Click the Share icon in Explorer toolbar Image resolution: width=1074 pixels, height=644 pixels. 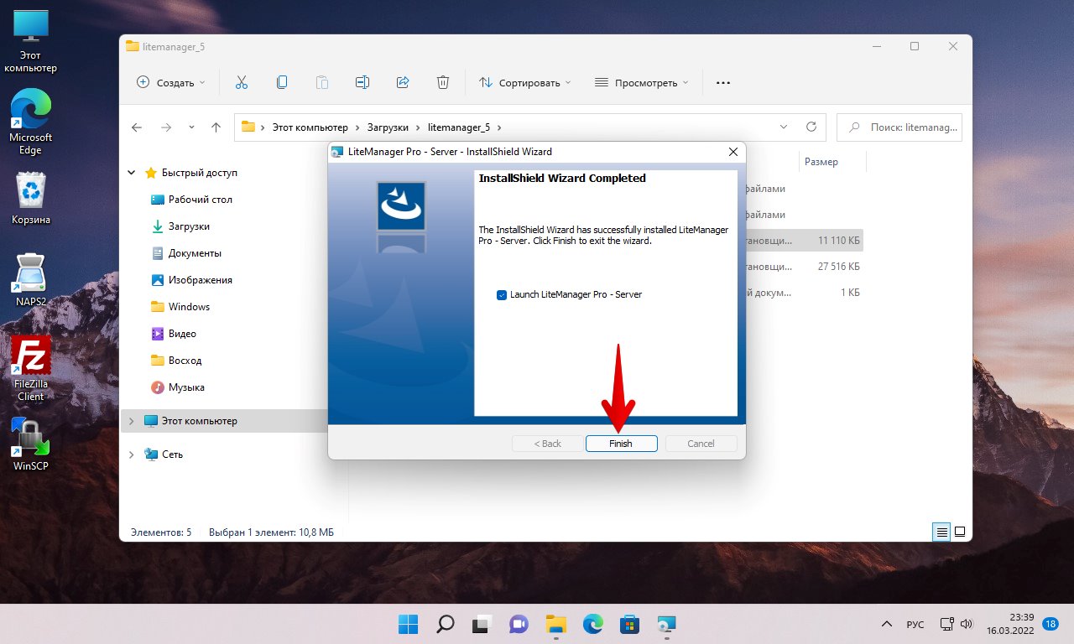click(x=403, y=82)
